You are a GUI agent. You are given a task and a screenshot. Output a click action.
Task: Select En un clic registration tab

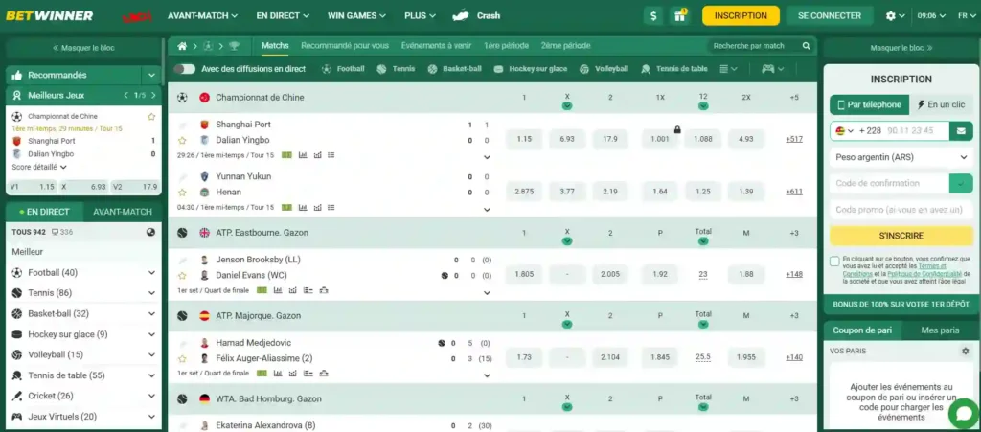[941, 104]
